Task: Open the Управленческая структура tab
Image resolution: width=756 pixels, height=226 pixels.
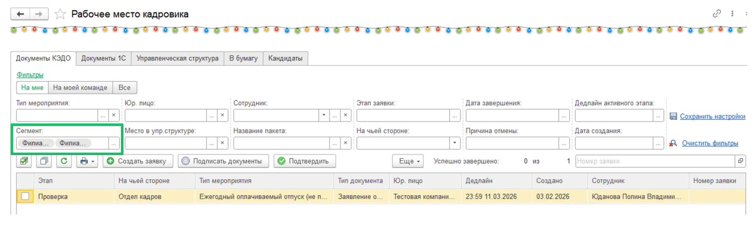Action: pyautogui.click(x=177, y=58)
